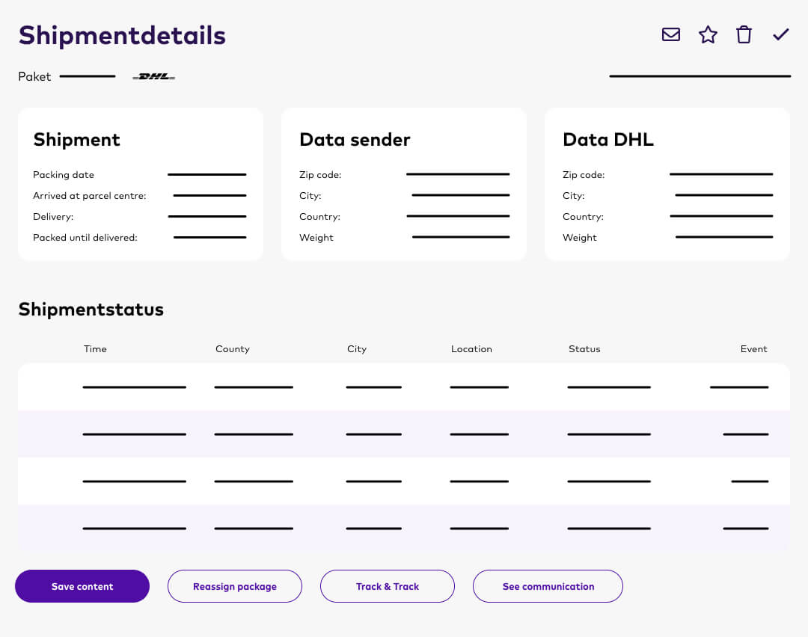Image resolution: width=808 pixels, height=637 pixels.
Task: Open See communication
Action: 548,586
